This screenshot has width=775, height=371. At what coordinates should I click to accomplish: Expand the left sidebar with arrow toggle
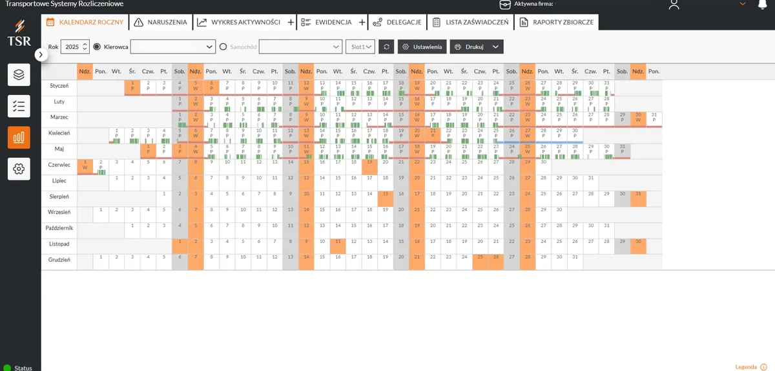coord(40,55)
